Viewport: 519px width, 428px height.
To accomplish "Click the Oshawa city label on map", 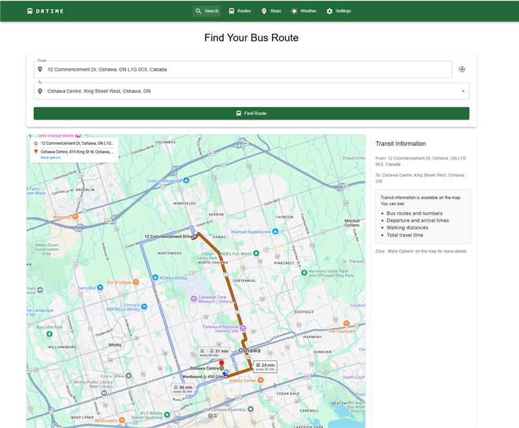I will pyautogui.click(x=250, y=351).
